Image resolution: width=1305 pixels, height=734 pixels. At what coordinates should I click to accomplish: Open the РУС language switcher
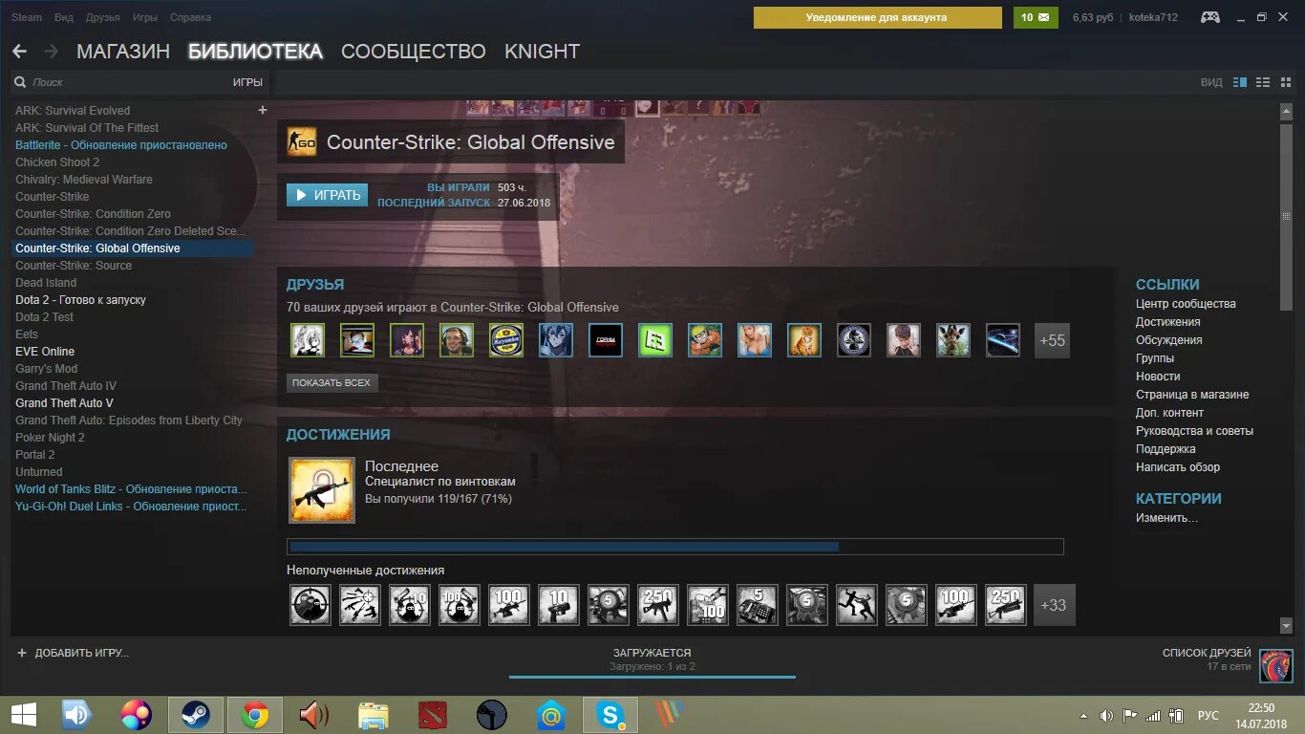click(1209, 715)
